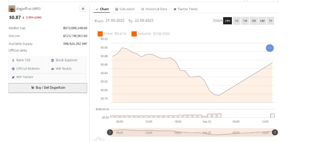Click the Buy / Sell Dogwifcoin button

pos(48,88)
